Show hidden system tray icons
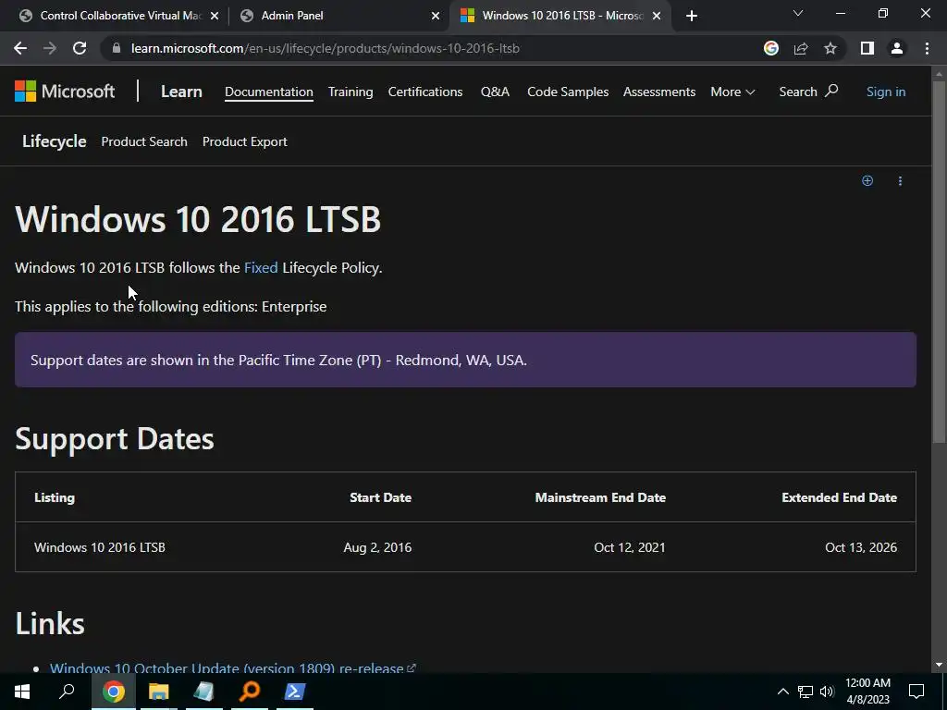This screenshot has height=710, width=947. click(x=782, y=692)
